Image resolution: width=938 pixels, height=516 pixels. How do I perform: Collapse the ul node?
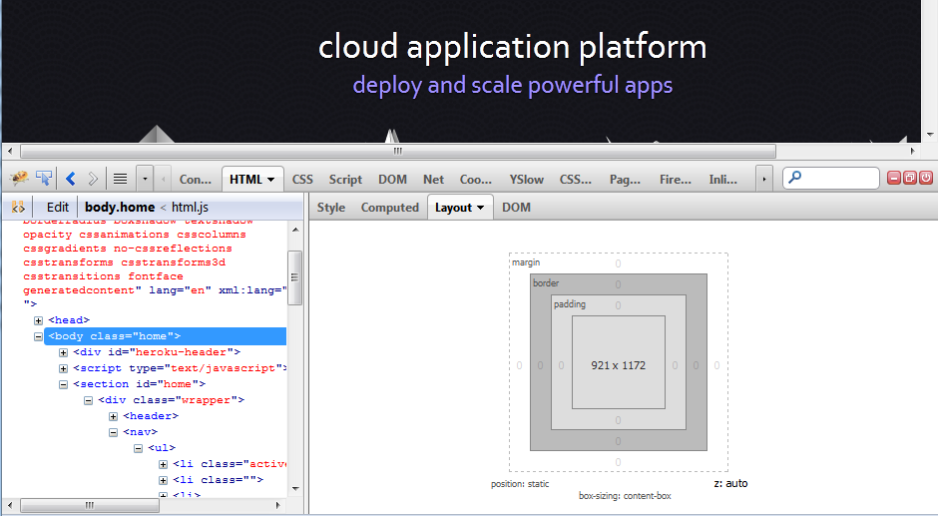[138, 448]
